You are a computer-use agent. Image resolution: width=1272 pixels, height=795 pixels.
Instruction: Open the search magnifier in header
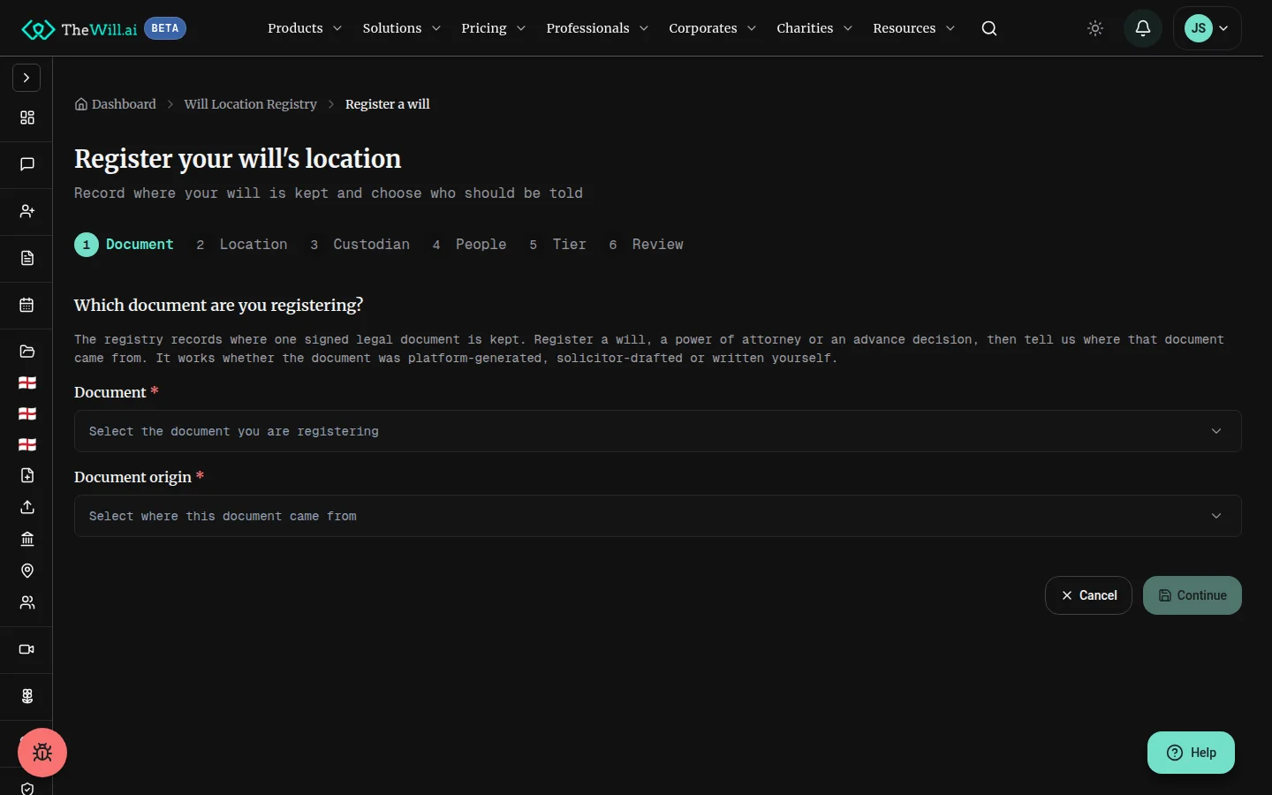[989, 28]
